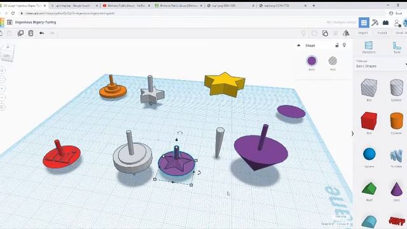The image size is (407, 229).
Task: Click height cone handle above selected top
Action: point(177,140)
